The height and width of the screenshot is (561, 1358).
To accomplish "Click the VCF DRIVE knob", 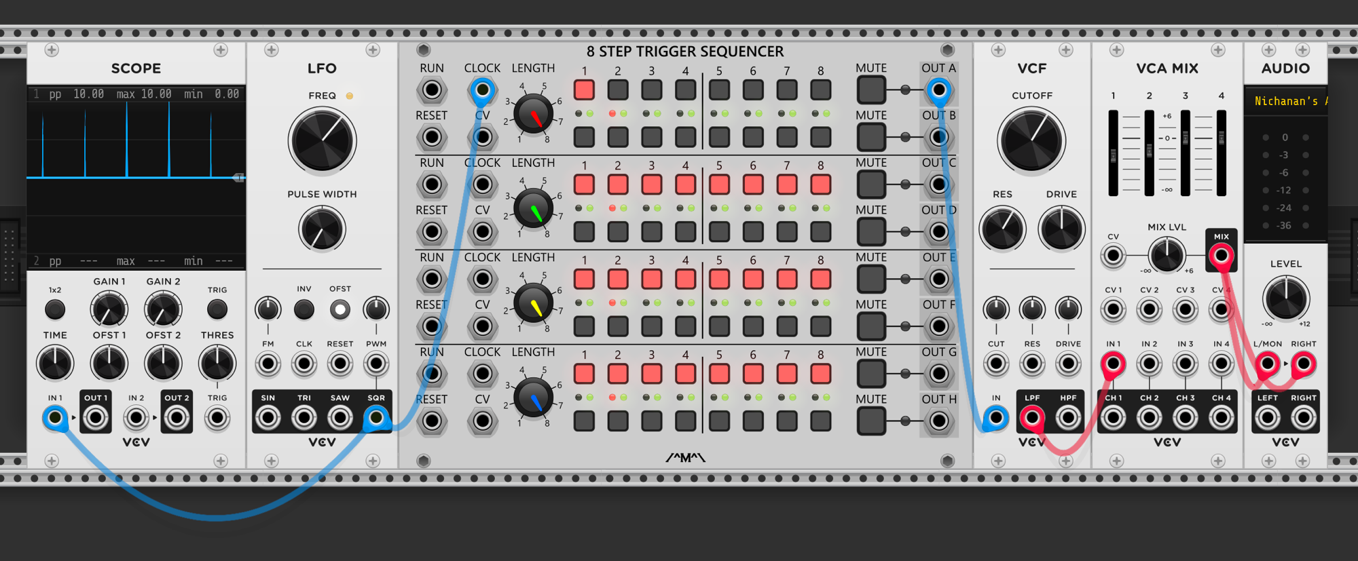I will point(1061,229).
